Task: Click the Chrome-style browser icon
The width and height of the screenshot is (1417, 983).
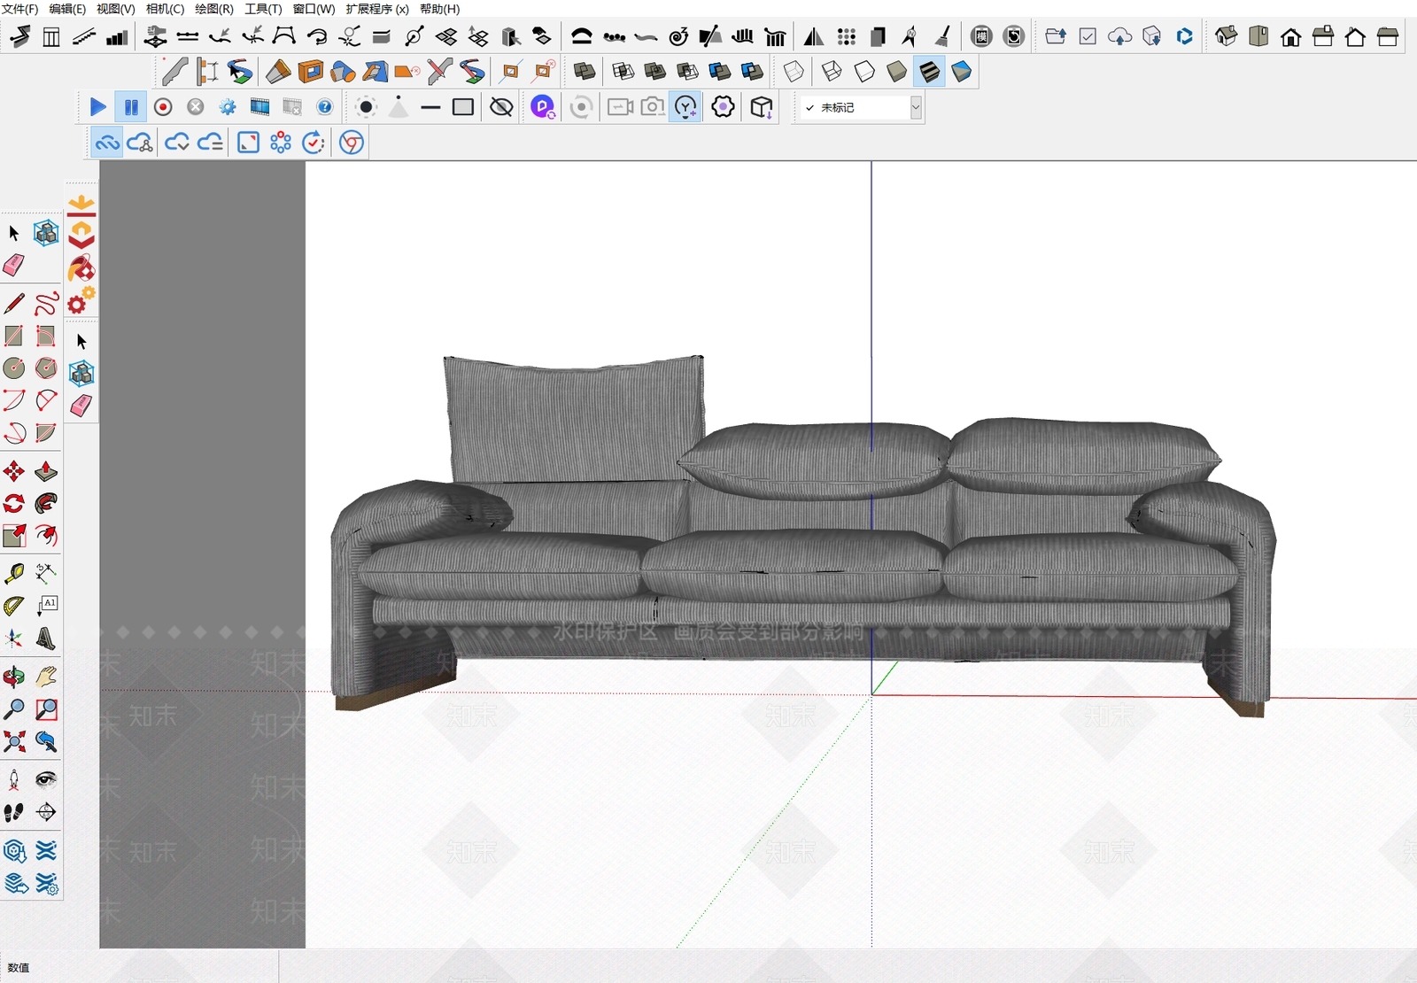Action: [x=352, y=143]
